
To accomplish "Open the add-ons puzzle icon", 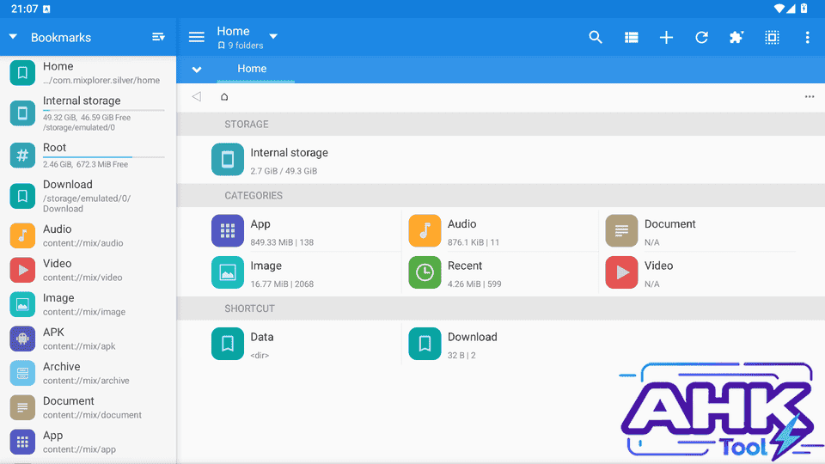I will point(736,37).
